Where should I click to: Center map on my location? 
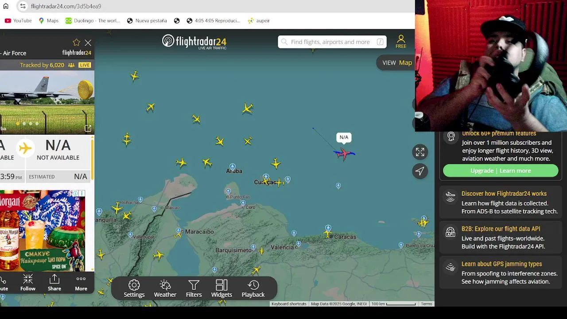420,171
